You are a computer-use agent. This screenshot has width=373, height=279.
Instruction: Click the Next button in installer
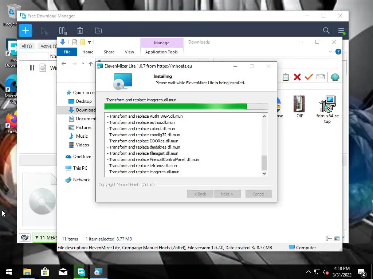pyautogui.click(x=227, y=194)
